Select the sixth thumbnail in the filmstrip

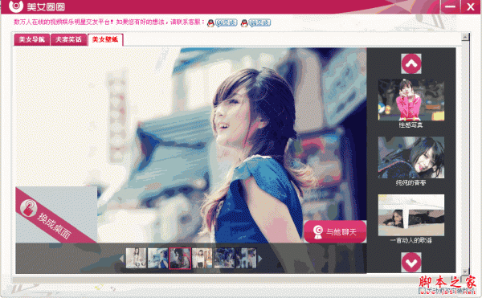[x=247, y=258]
